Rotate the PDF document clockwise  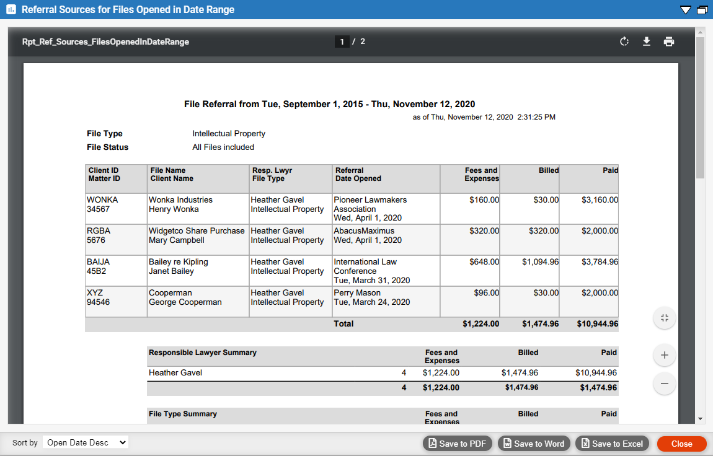coord(624,42)
